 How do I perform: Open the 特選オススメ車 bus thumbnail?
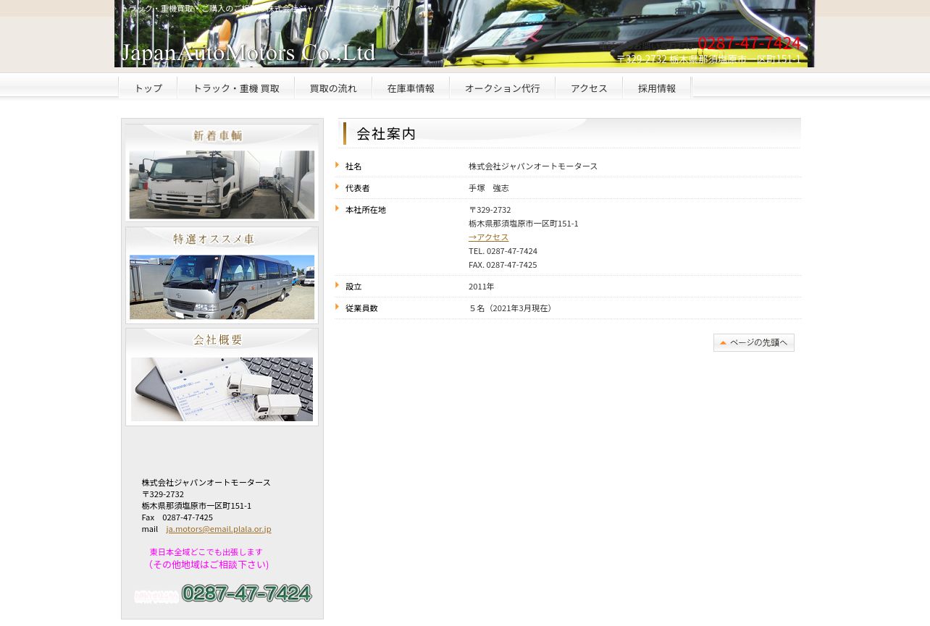point(222,275)
